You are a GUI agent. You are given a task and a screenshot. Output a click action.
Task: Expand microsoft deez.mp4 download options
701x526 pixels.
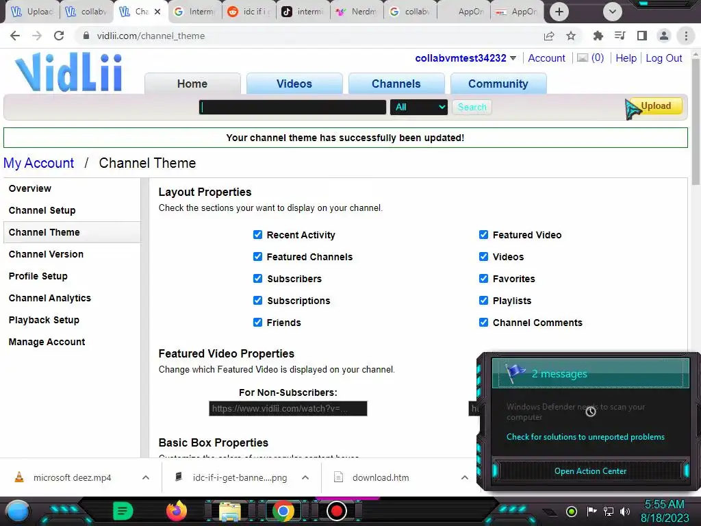(x=146, y=477)
